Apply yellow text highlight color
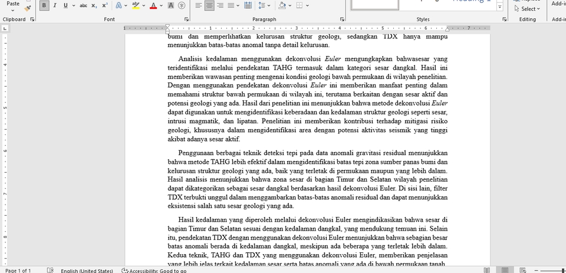 coord(136,5)
